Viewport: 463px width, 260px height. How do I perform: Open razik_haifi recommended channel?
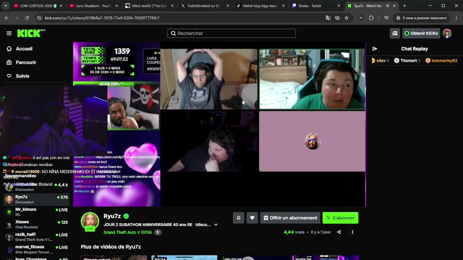coord(37,237)
